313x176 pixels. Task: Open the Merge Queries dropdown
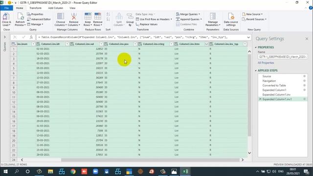[x=188, y=14]
